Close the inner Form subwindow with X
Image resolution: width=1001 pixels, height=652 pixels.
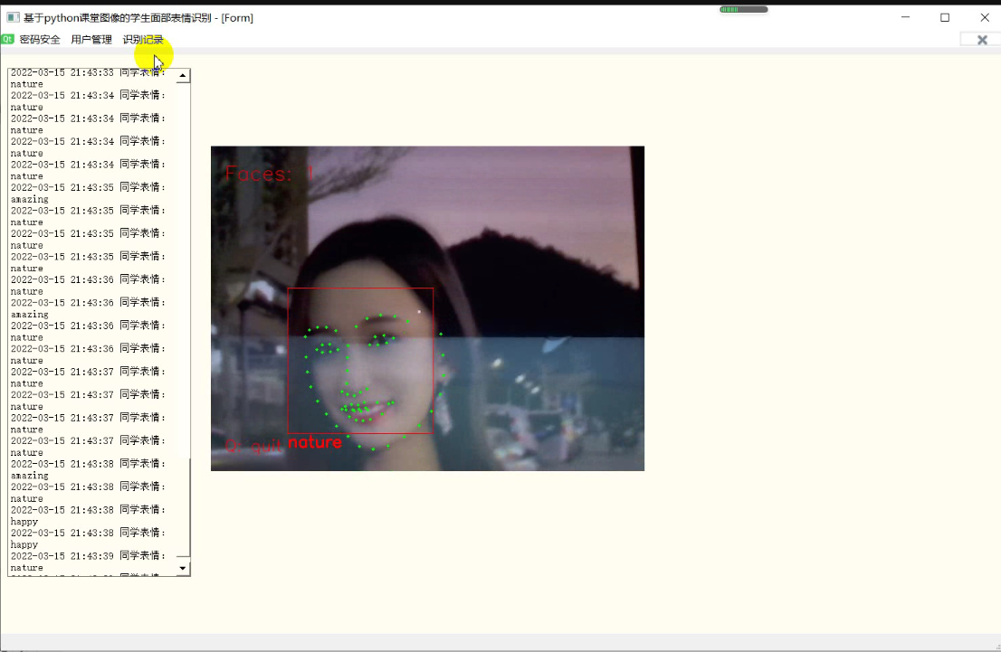(982, 40)
